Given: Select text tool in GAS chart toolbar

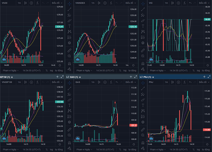Looking at the screenshot, I should tap(69, 105).
